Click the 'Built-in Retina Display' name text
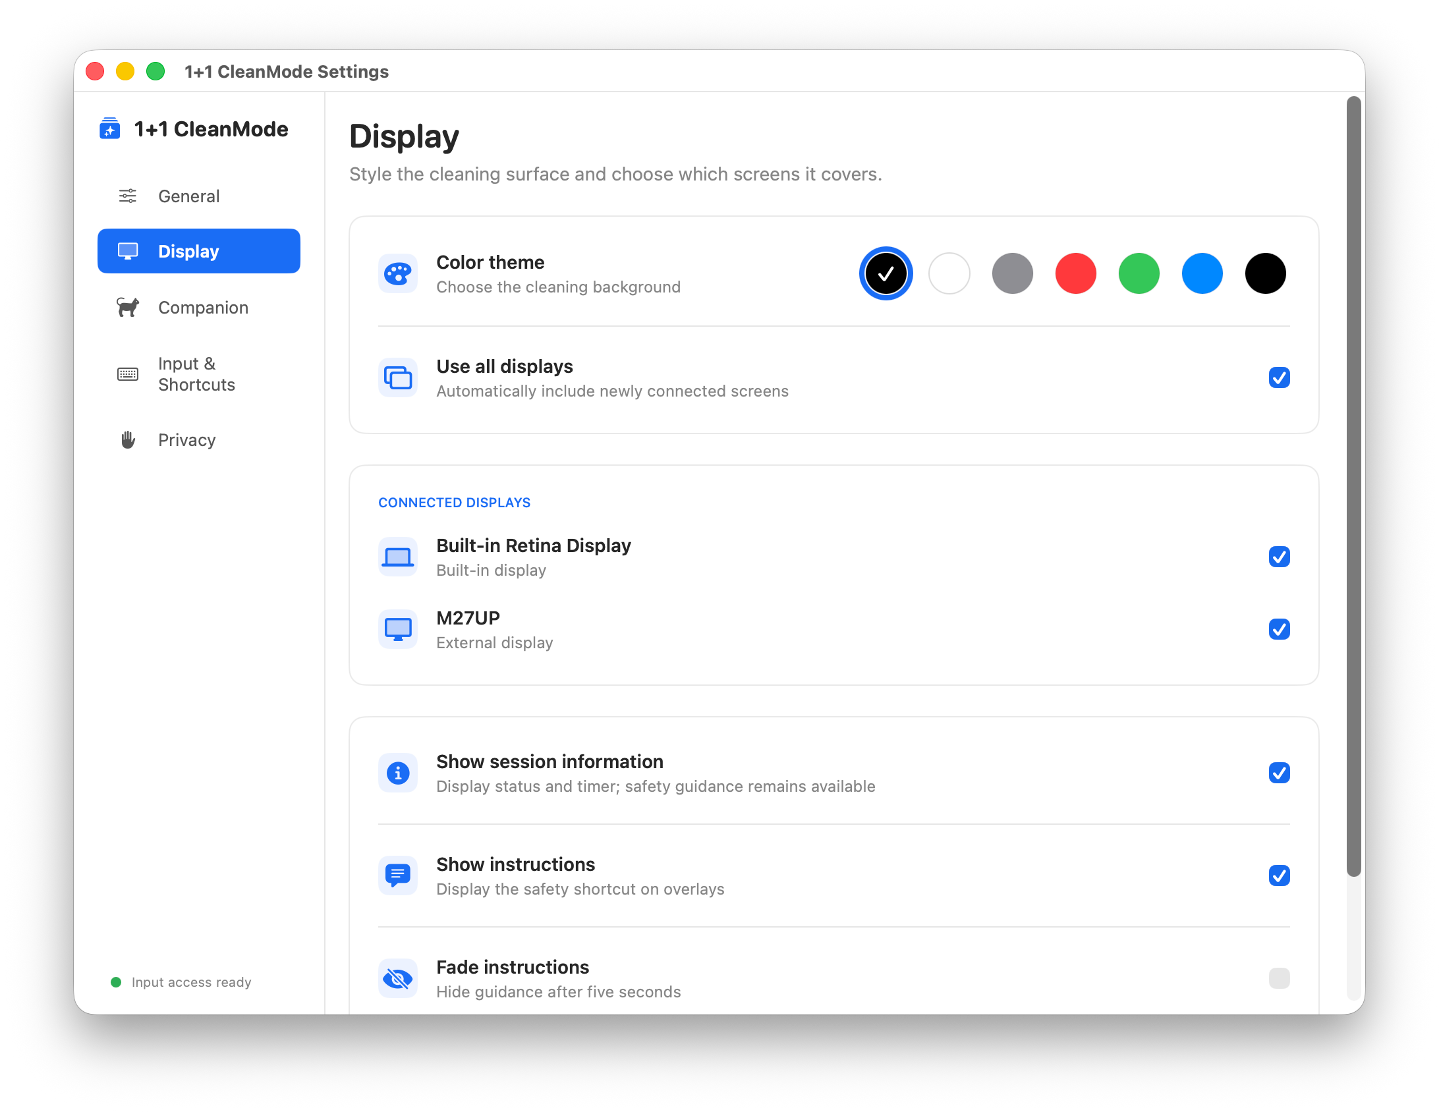This screenshot has height=1112, width=1439. (534, 545)
